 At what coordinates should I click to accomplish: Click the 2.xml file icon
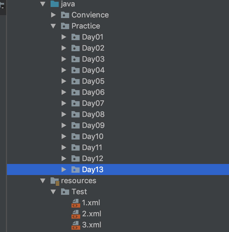[x=76, y=214]
